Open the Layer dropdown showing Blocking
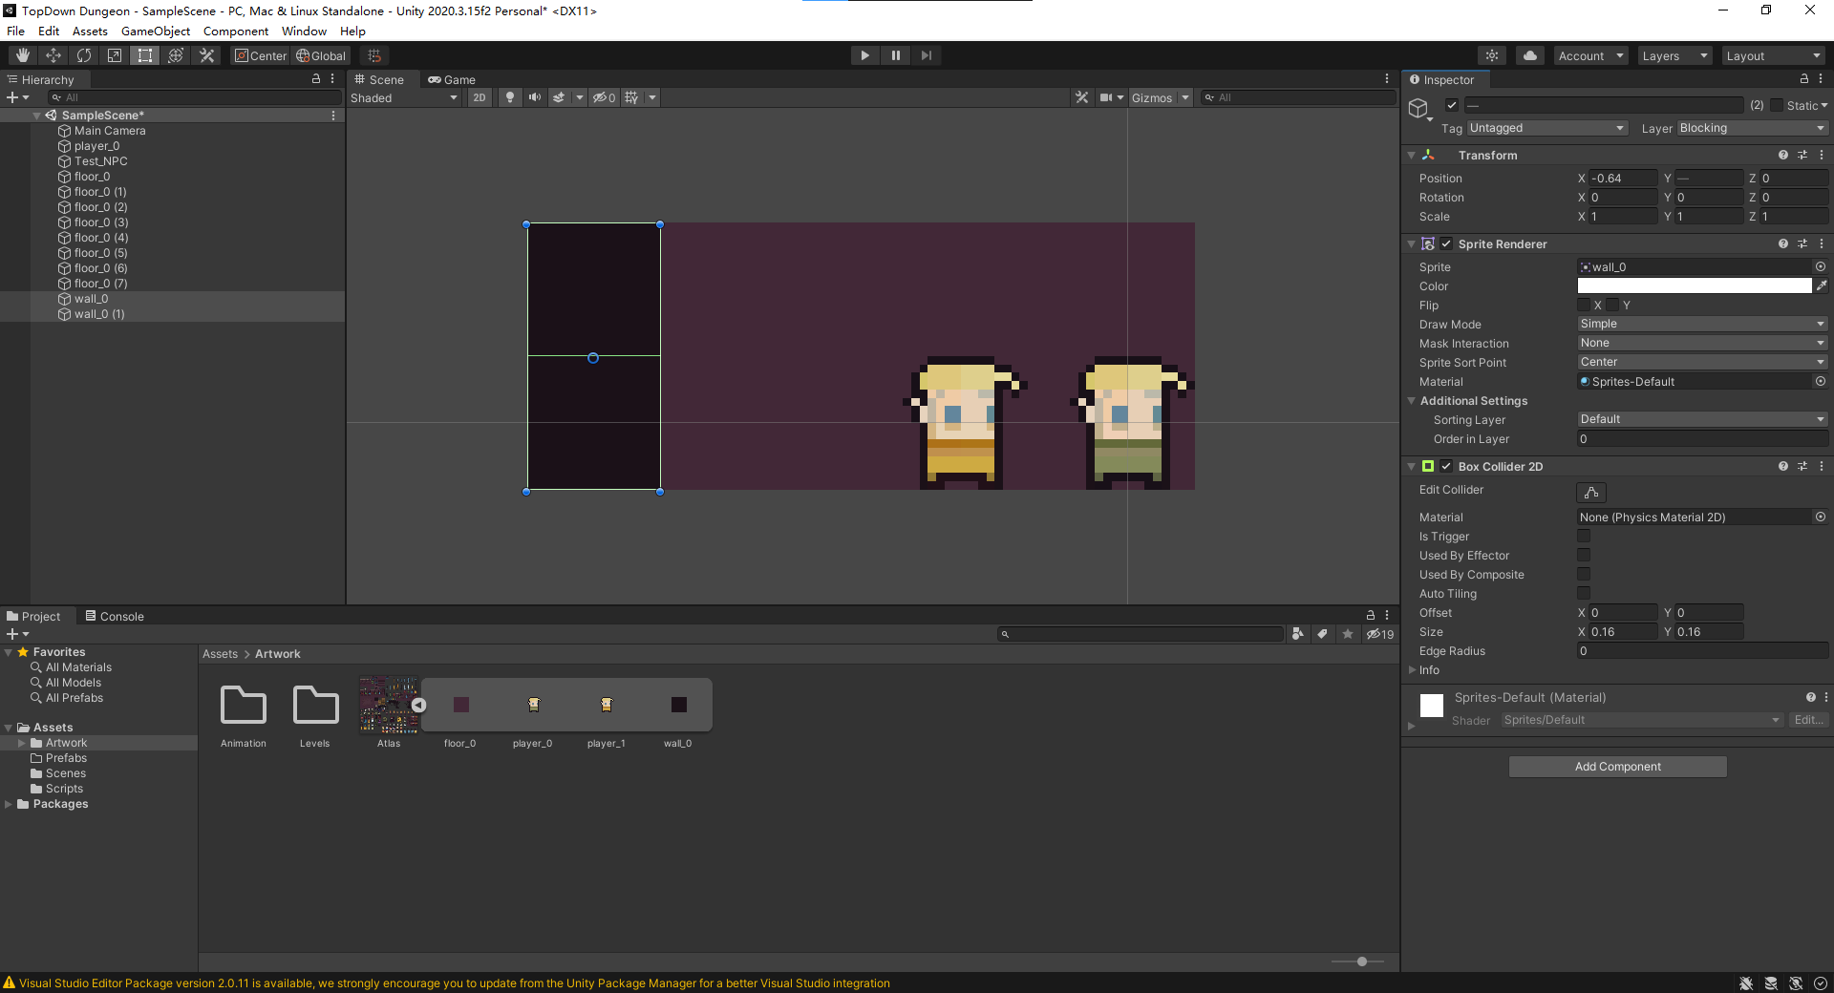This screenshot has width=1834, height=993. 1751,128
